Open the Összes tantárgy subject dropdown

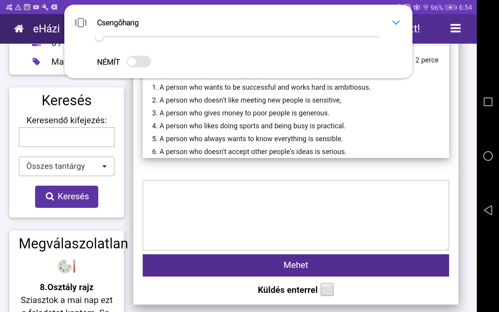[67, 166]
